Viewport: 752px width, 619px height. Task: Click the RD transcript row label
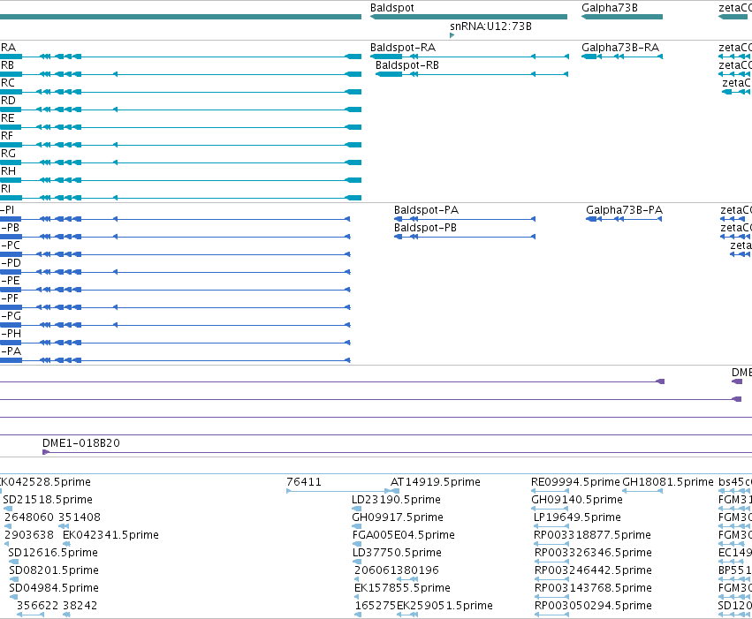(8, 101)
